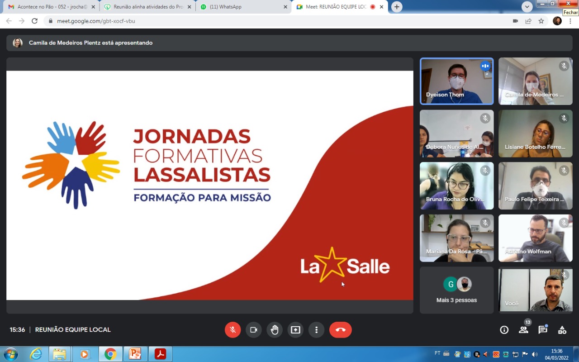This screenshot has height=362, width=579.
Task: Switch to Chrome in taskbar
Action: pos(110,354)
